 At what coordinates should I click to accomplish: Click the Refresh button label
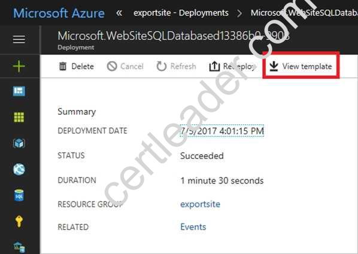point(183,66)
